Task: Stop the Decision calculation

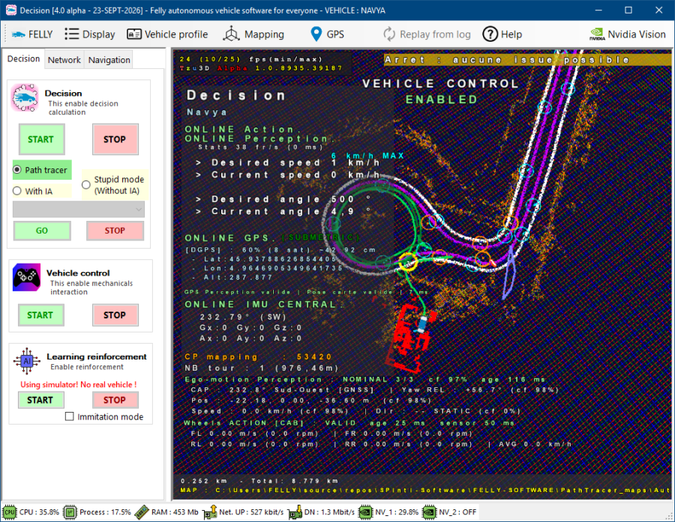Action: (x=115, y=139)
